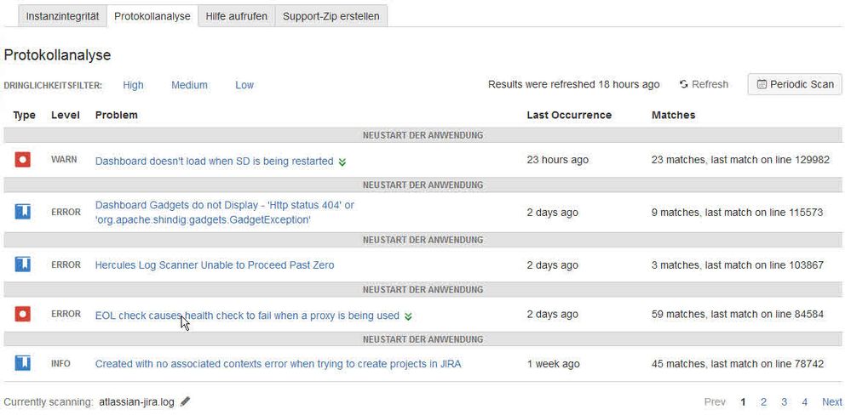851x415 pixels.
Task: Filter results by High urgency
Action: click(133, 85)
